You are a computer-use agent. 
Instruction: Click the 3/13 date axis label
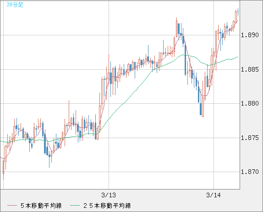point(109,195)
